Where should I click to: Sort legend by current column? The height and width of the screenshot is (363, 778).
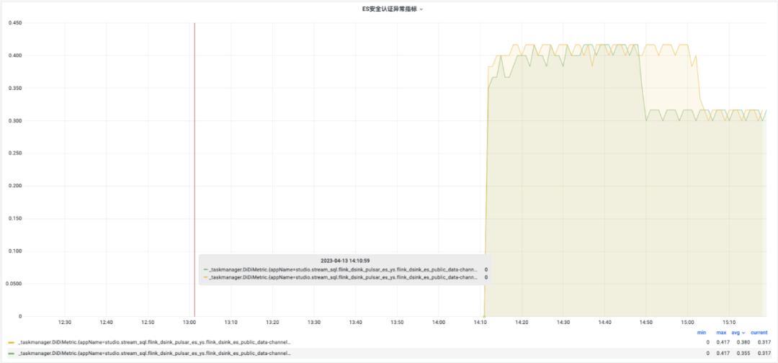click(x=759, y=333)
